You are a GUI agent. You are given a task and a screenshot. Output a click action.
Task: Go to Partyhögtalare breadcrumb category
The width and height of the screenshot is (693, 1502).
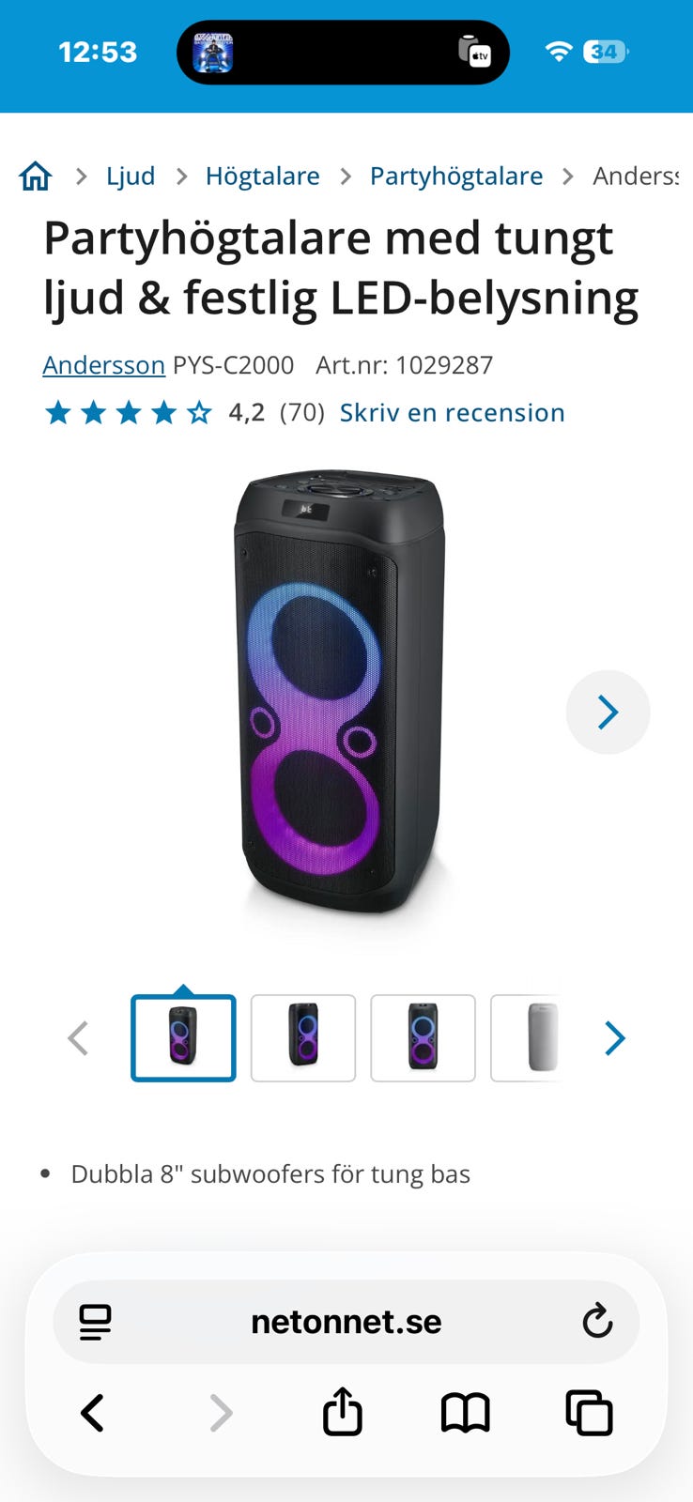456,176
